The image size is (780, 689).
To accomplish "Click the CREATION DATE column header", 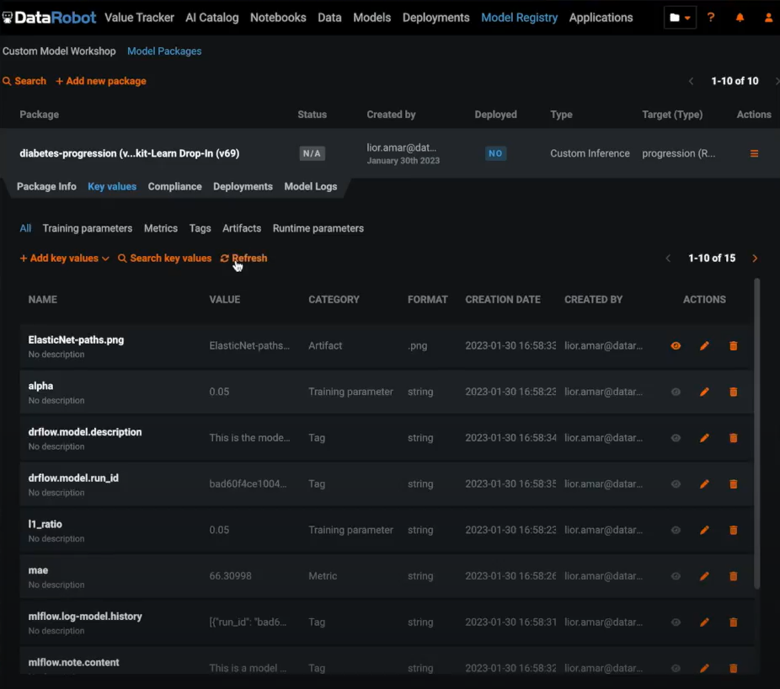I will pyautogui.click(x=503, y=300).
